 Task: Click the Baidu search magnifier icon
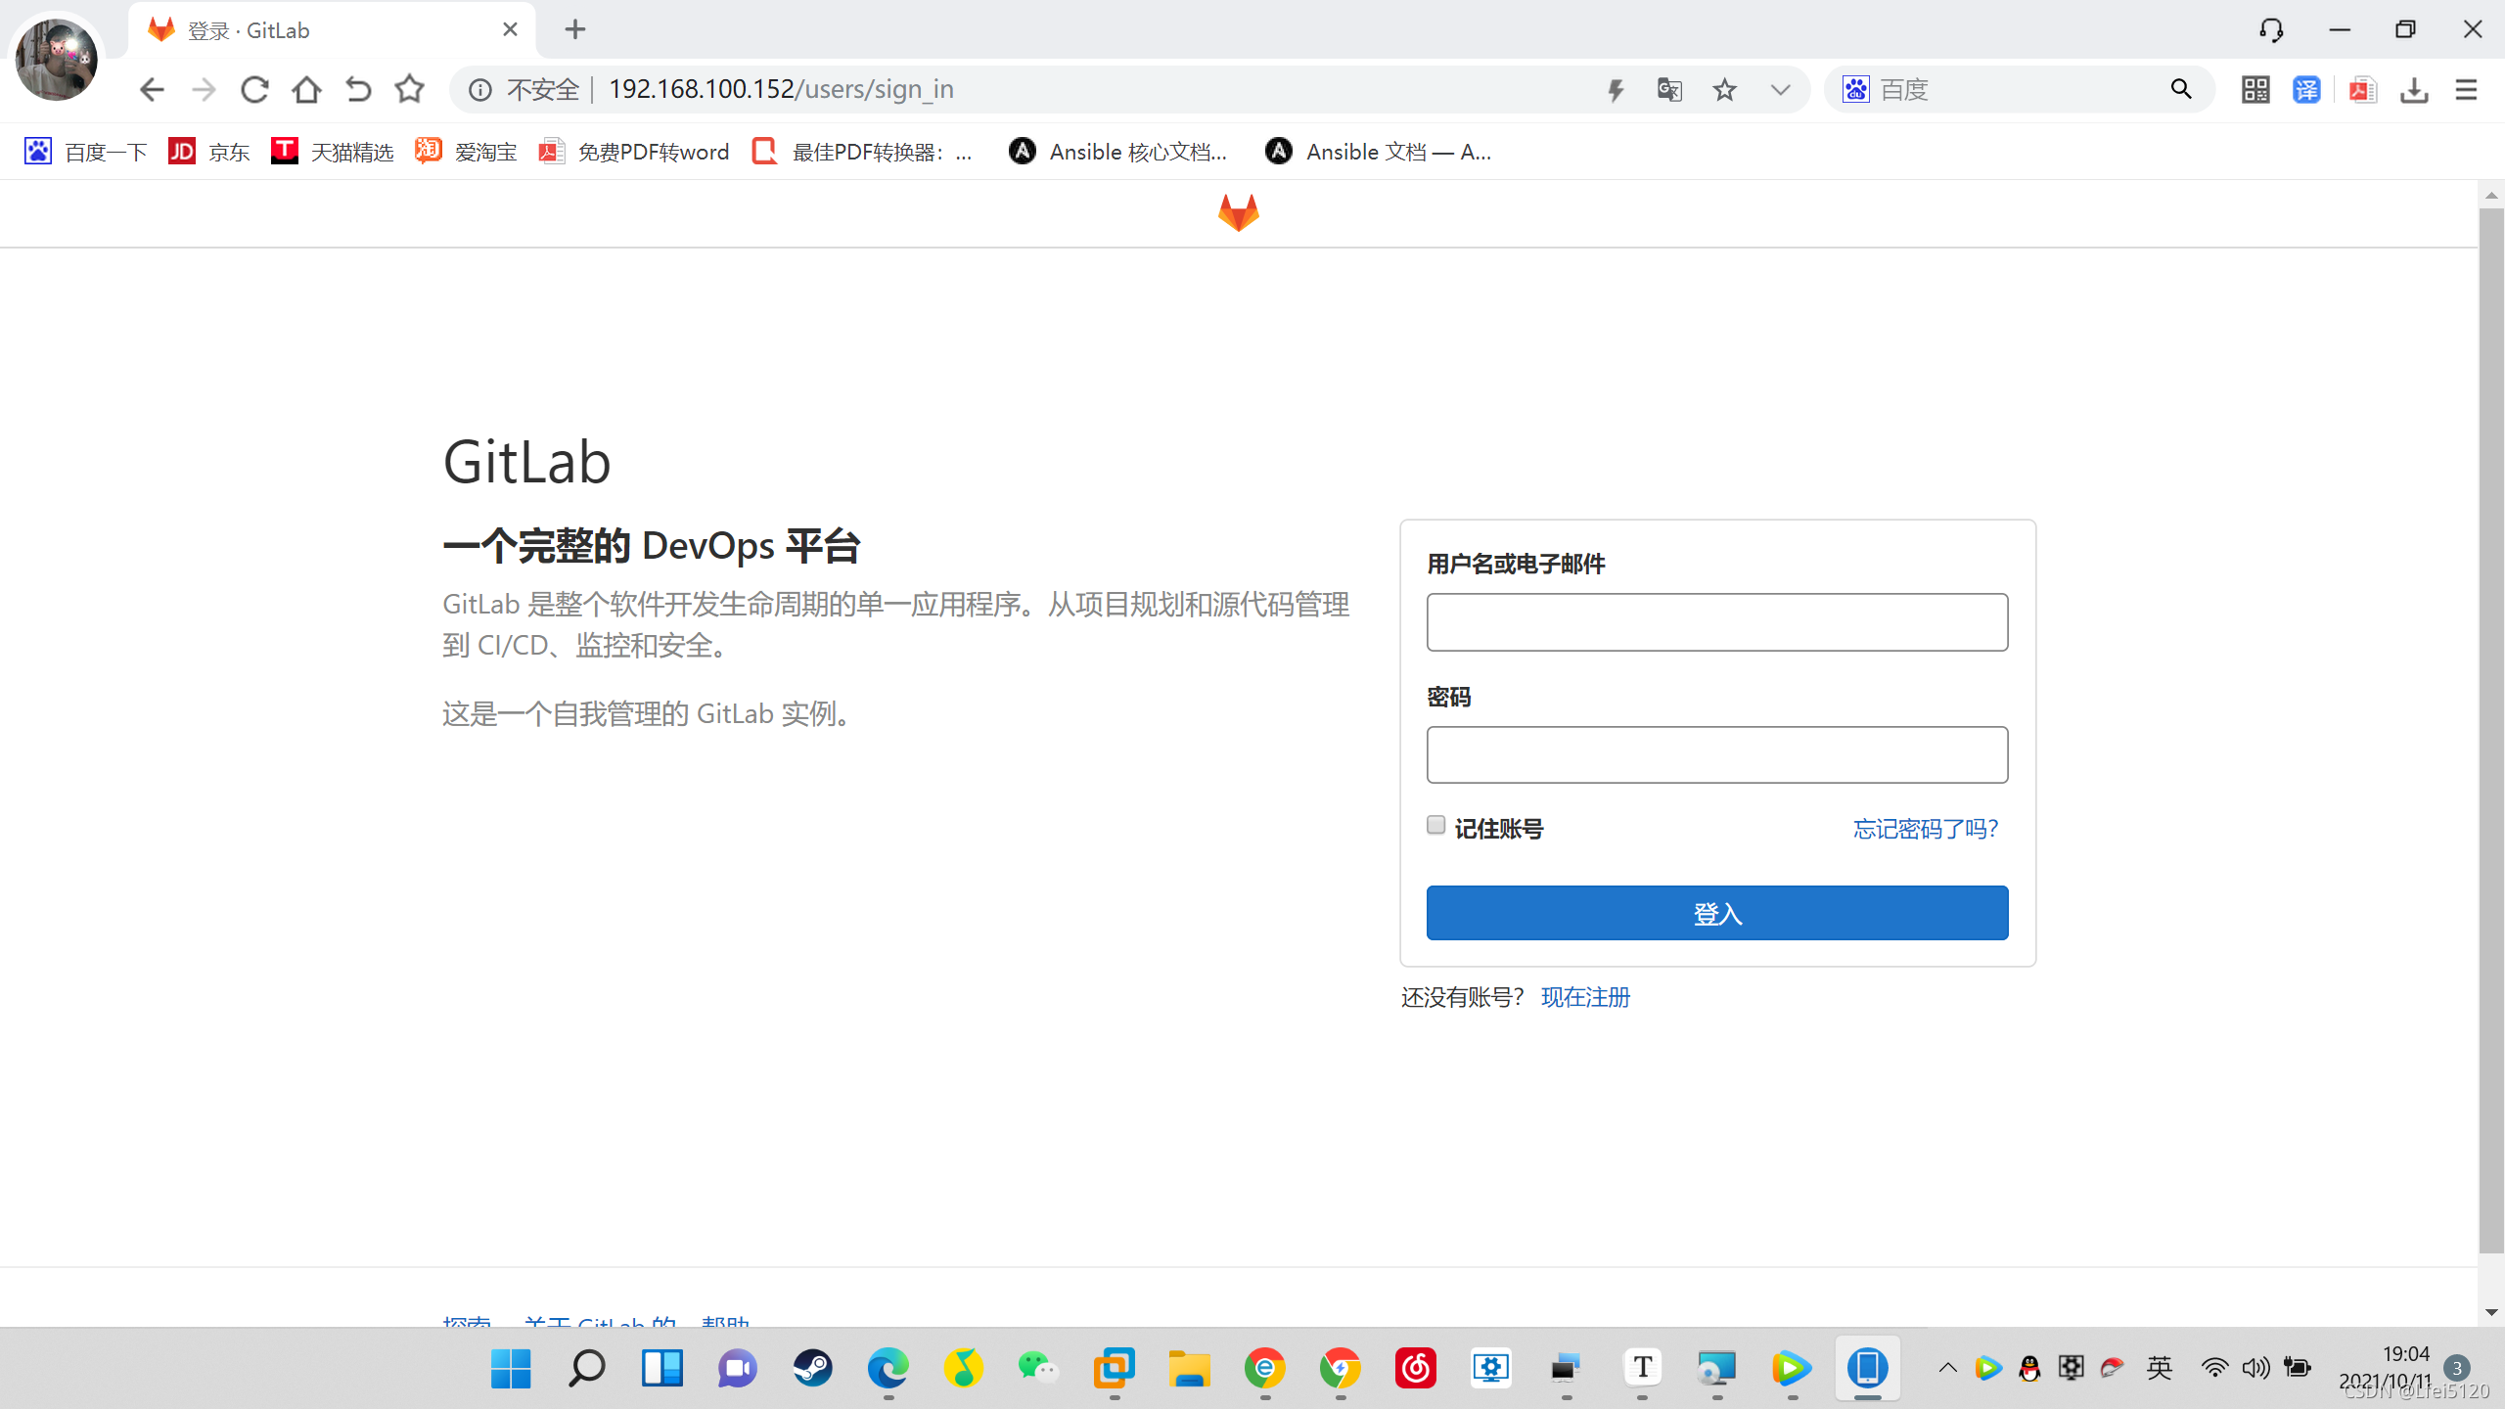[x=2181, y=90]
